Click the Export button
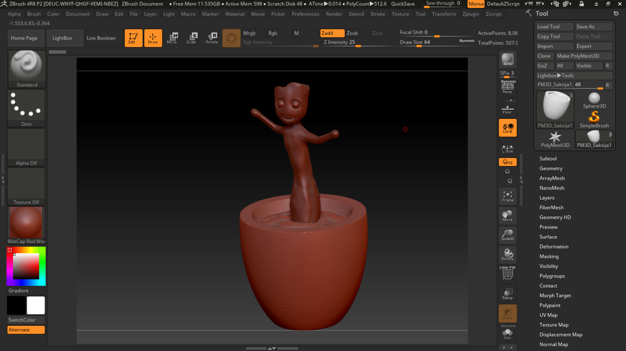Image resolution: width=626 pixels, height=351 pixels. pos(594,46)
